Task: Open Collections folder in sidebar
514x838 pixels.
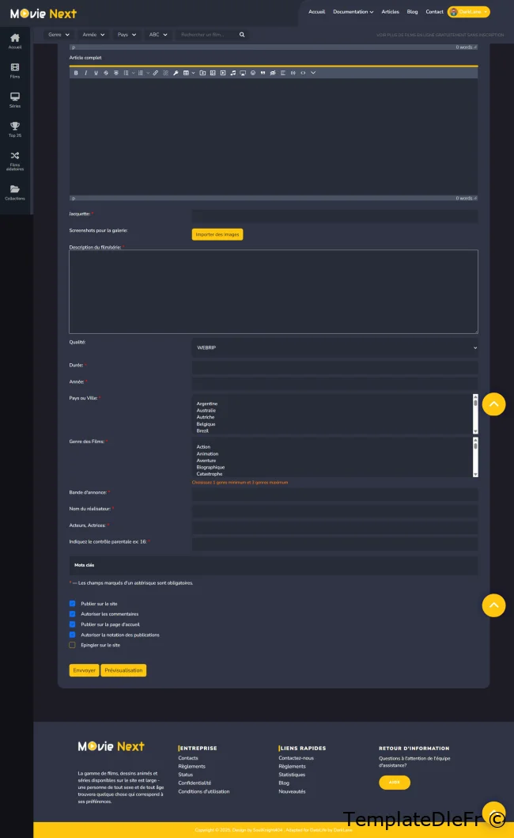Action: [15, 191]
